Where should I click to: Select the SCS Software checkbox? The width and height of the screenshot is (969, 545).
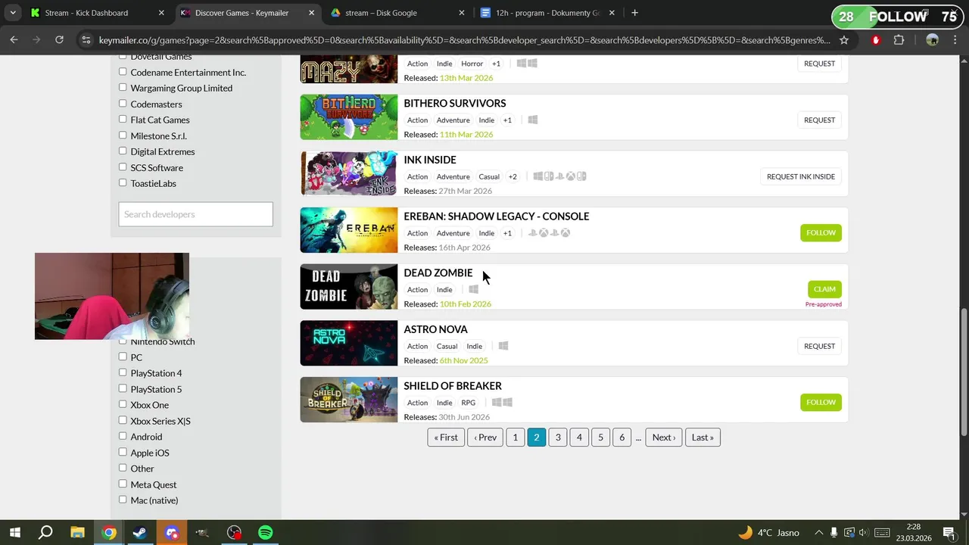pos(123,167)
